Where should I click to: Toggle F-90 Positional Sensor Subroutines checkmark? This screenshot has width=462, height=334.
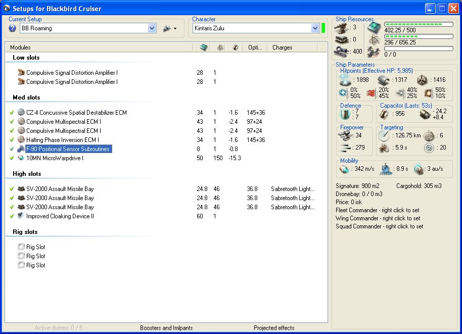click(12, 149)
